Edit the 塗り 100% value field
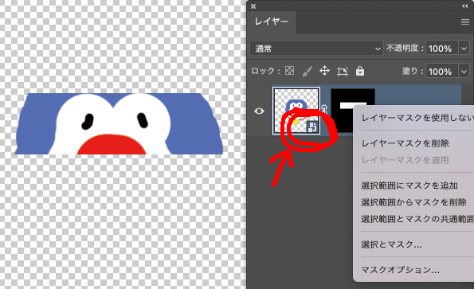The width and height of the screenshot is (474, 289). pos(442,72)
